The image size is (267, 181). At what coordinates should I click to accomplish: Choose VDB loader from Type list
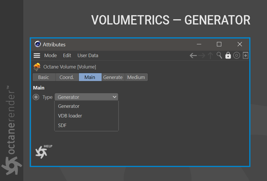[86, 116]
